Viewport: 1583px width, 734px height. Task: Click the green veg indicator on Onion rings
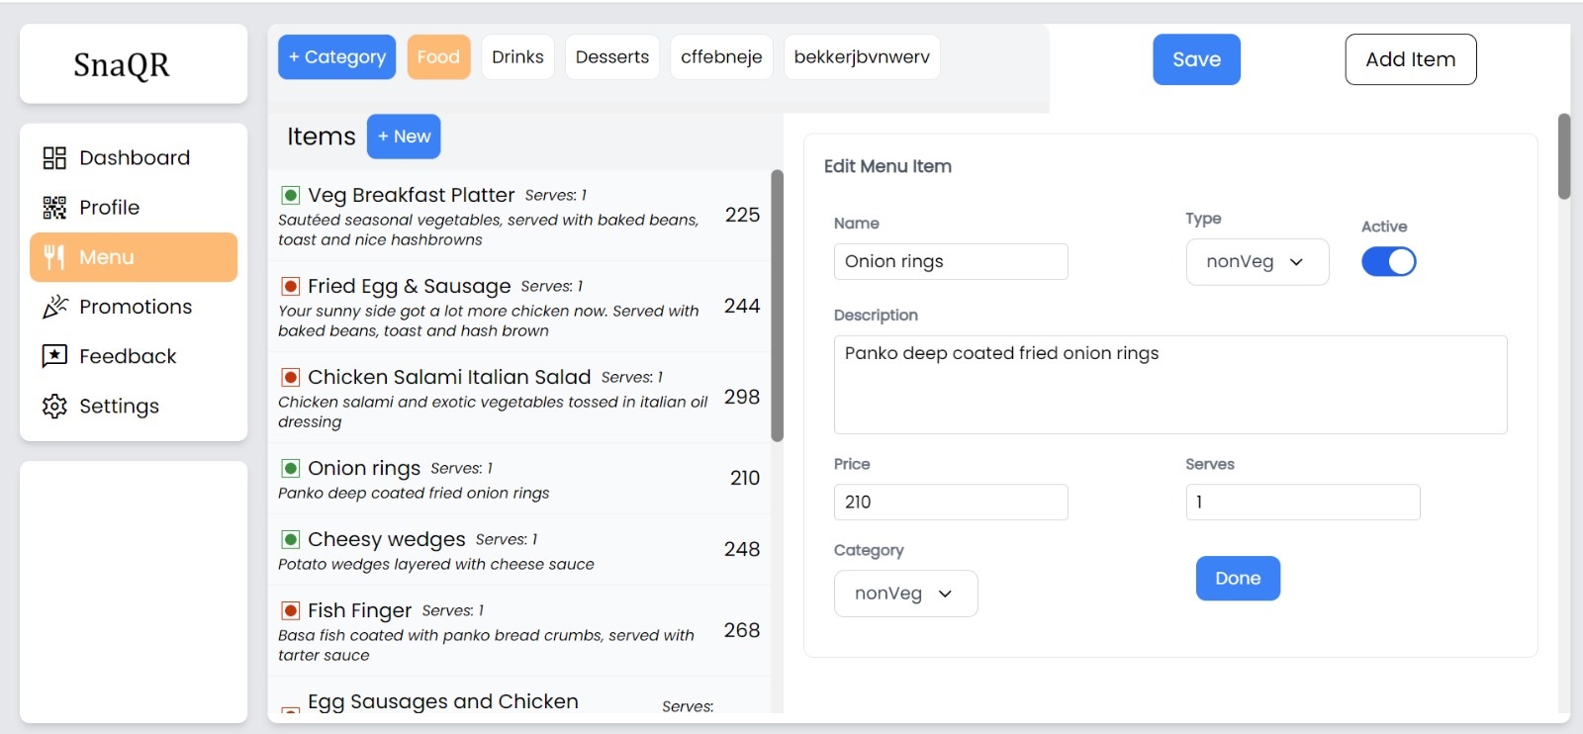click(x=291, y=468)
